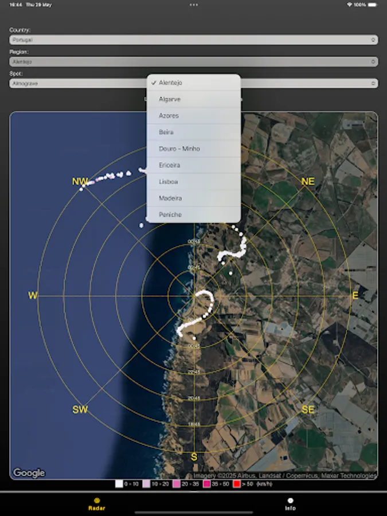
Task: Click the 10 - 20 km/h legend swatch
Action: tap(146, 484)
